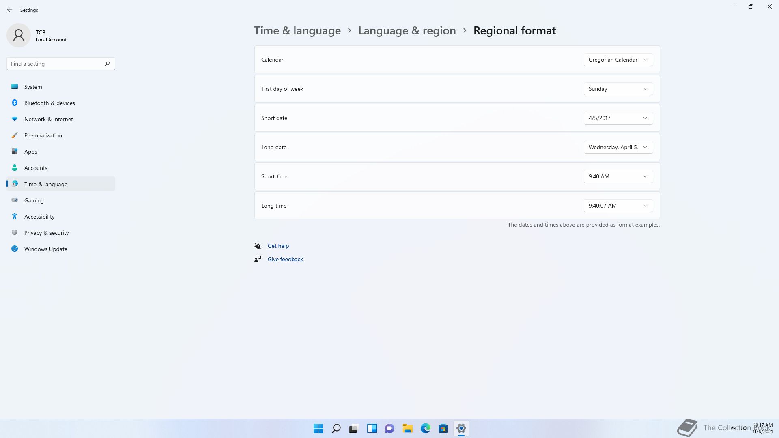Screen dimensions: 779x438
Task: Open Task View from taskbar
Action: tap(354, 428)
